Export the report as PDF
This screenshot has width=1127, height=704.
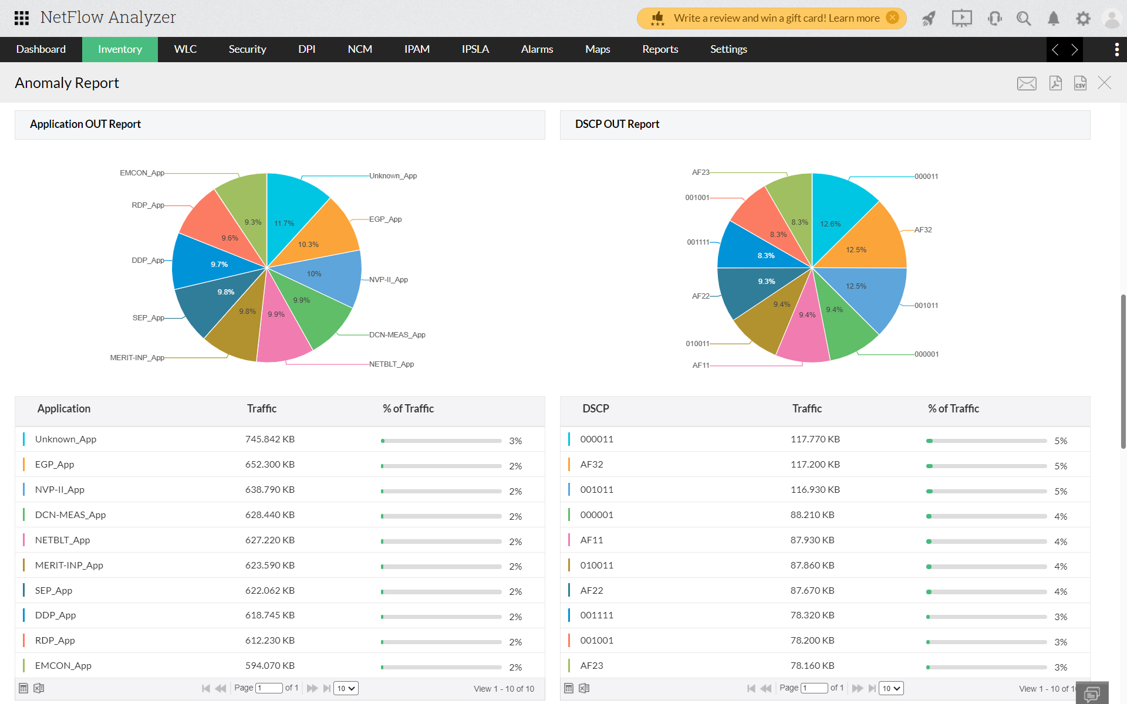(1055, 83)
